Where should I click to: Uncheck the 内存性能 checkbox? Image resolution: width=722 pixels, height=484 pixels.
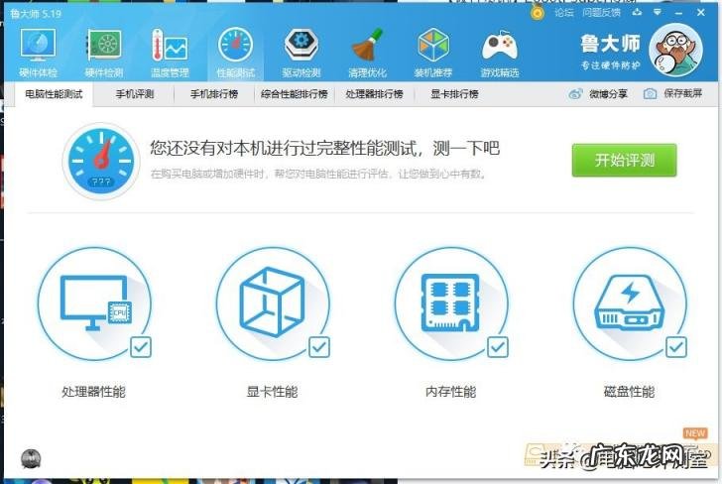tap(498, 347)
